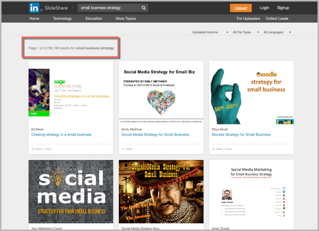Viewport: 319px width, 231px height.
Task: Click the 22 slides, 3 likes text under Rhys Moult
Action: 222,149
